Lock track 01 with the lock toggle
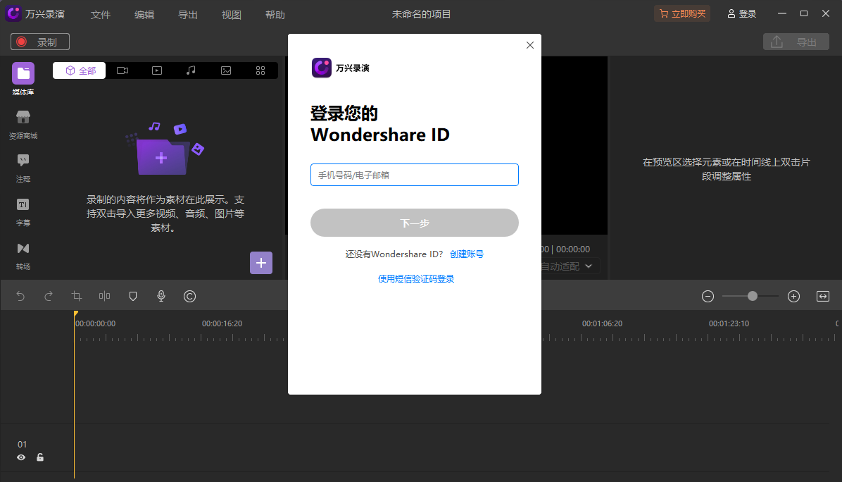Viewport: 842px width, 482px height. tap(39, 457)
